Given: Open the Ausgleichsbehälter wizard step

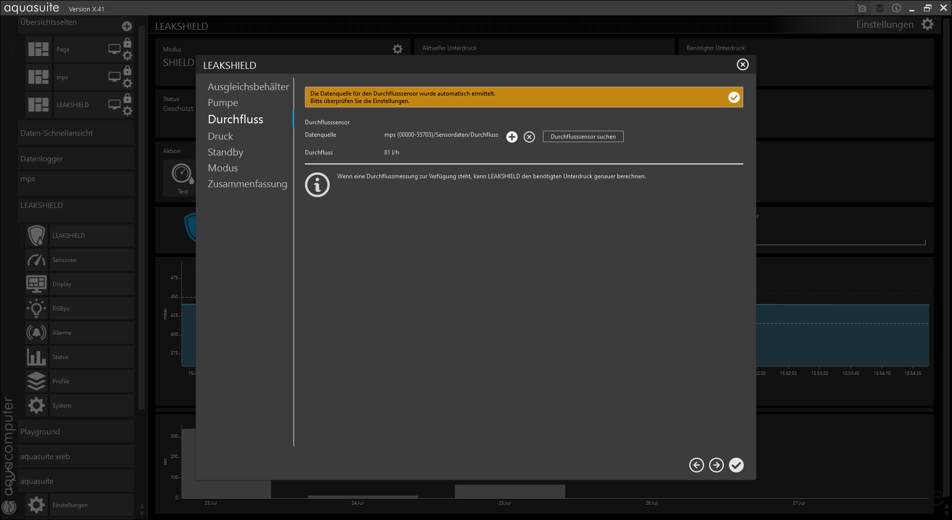Looking at the screenshot, I should [248, 87].
